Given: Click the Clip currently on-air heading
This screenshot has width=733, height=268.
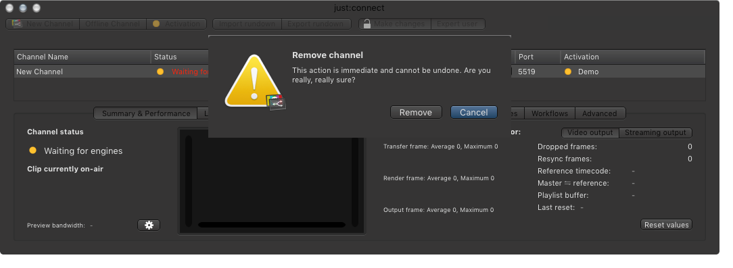Looking at the screenshot, I should [65, 169].
